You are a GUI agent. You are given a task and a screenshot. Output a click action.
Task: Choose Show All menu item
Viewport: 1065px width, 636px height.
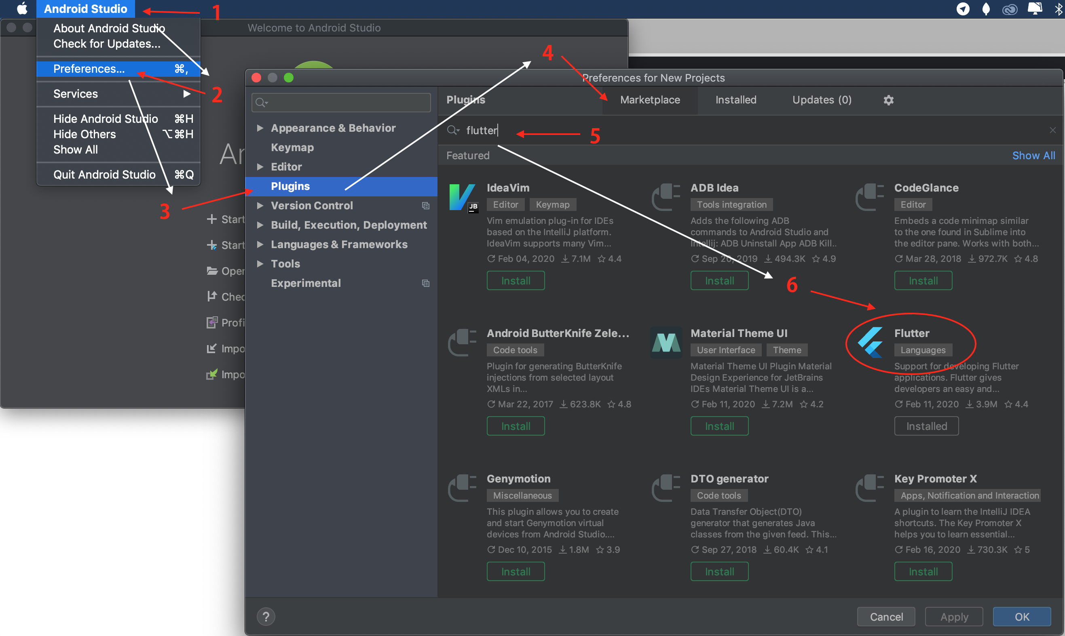coord(118,150)
